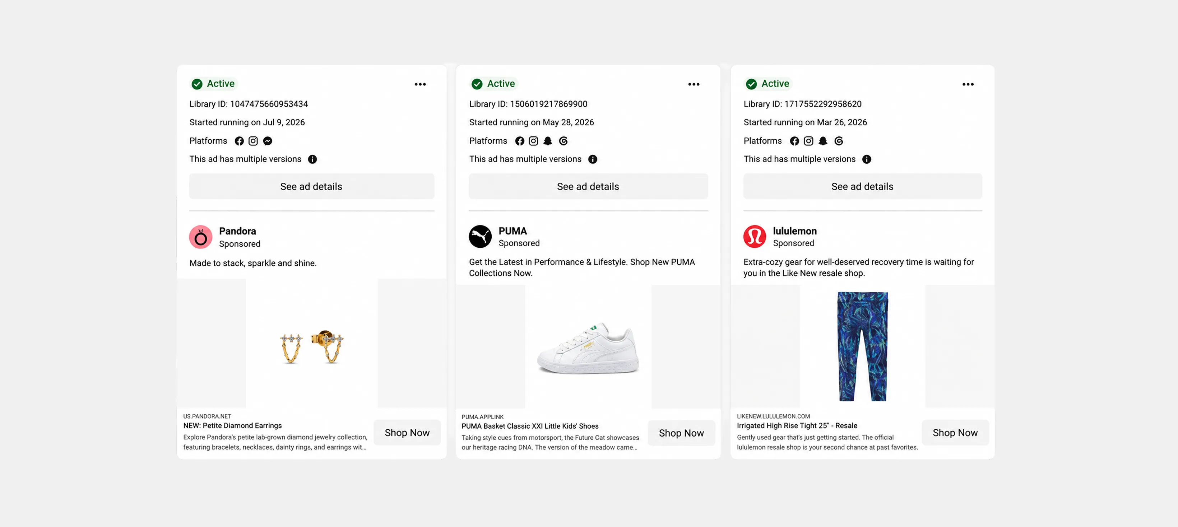Image resolution: width=1178 pixels, height=527 pixels.
Task: Click multiple versions info icon on lululemon ad
Action: tap(867, 159)
